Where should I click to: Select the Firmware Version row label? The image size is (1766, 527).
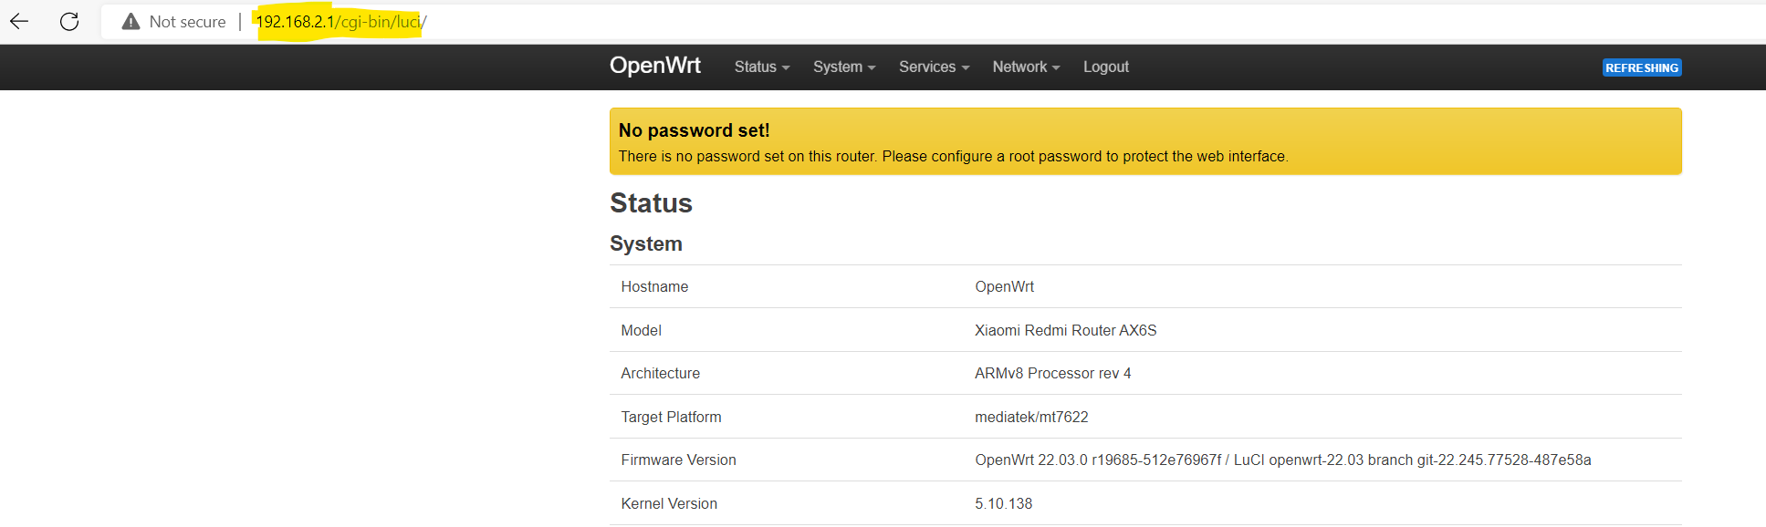coord(678,460)
